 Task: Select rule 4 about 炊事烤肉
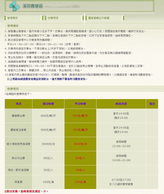click(45, 48)
